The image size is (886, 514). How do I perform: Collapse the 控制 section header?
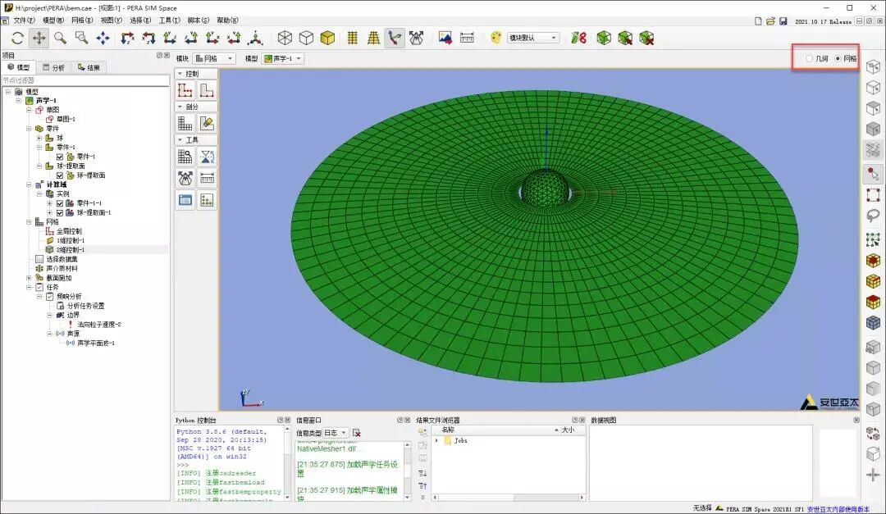pos(196,74)
